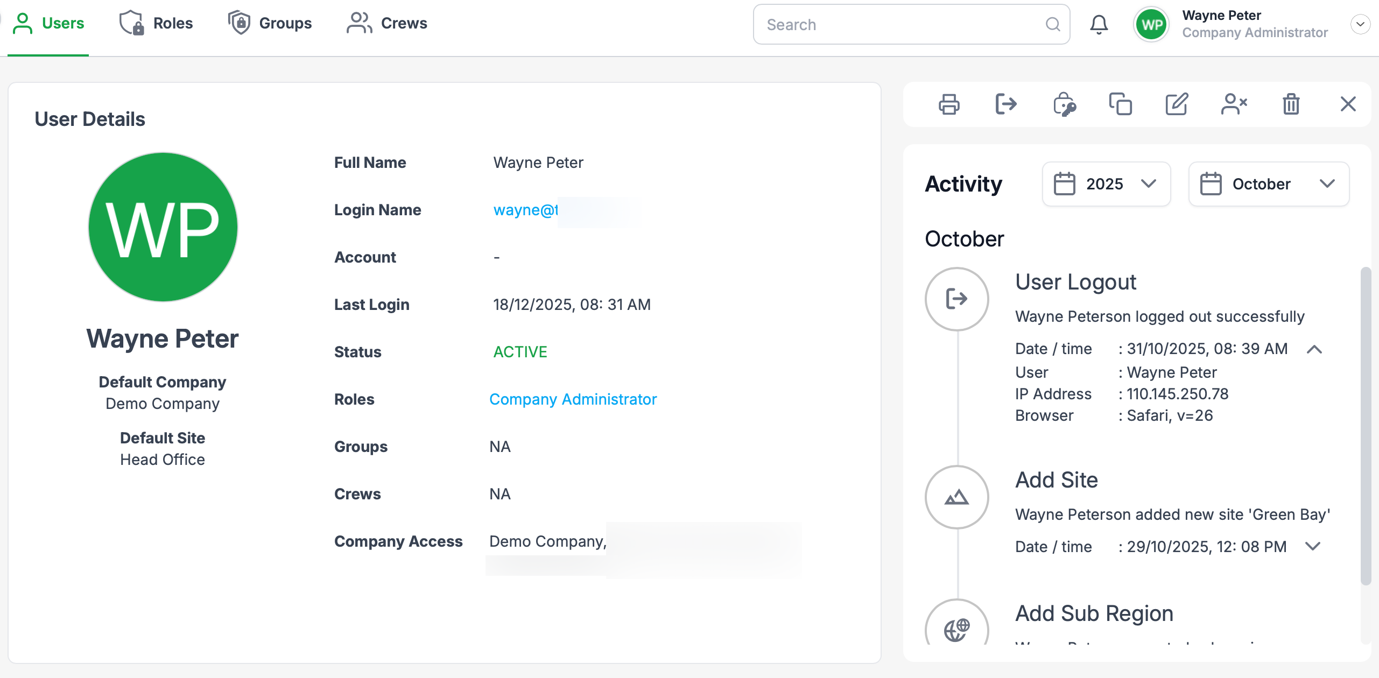Click the edit user pencil icon
Viewport: 1379px width, 678px height.
tap(1177, 104)
